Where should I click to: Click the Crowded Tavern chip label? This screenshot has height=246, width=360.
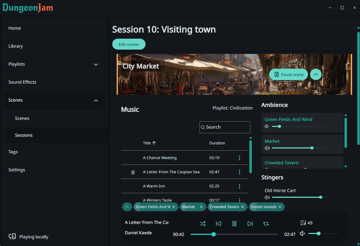(224, 207)
